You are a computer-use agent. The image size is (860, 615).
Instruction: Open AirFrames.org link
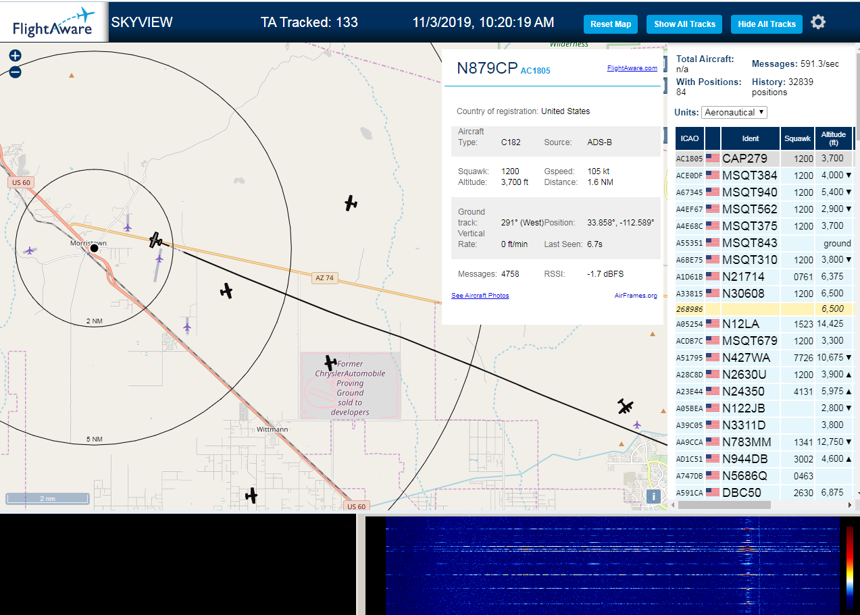click(636, 296)
